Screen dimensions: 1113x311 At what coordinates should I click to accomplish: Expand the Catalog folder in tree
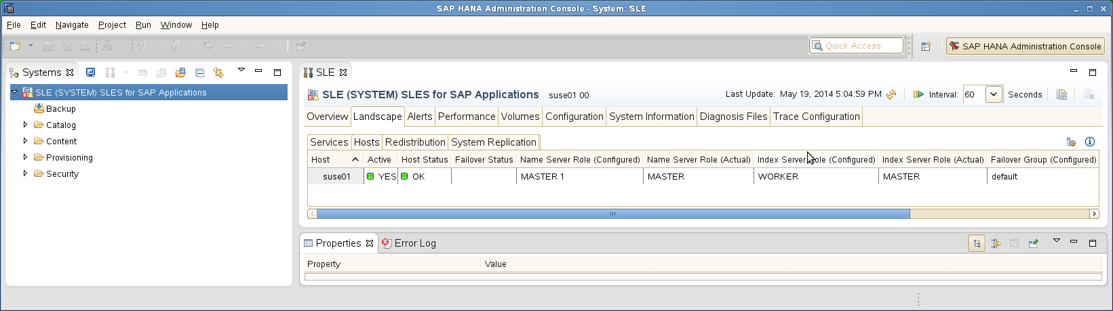pyautogui.click(x=26, y=125)
